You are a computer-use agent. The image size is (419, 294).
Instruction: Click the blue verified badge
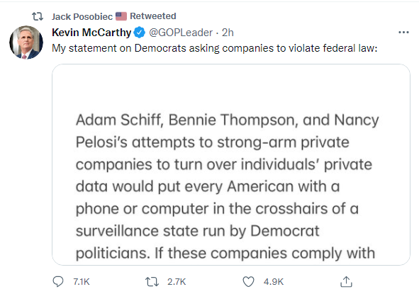coord(139,33)
